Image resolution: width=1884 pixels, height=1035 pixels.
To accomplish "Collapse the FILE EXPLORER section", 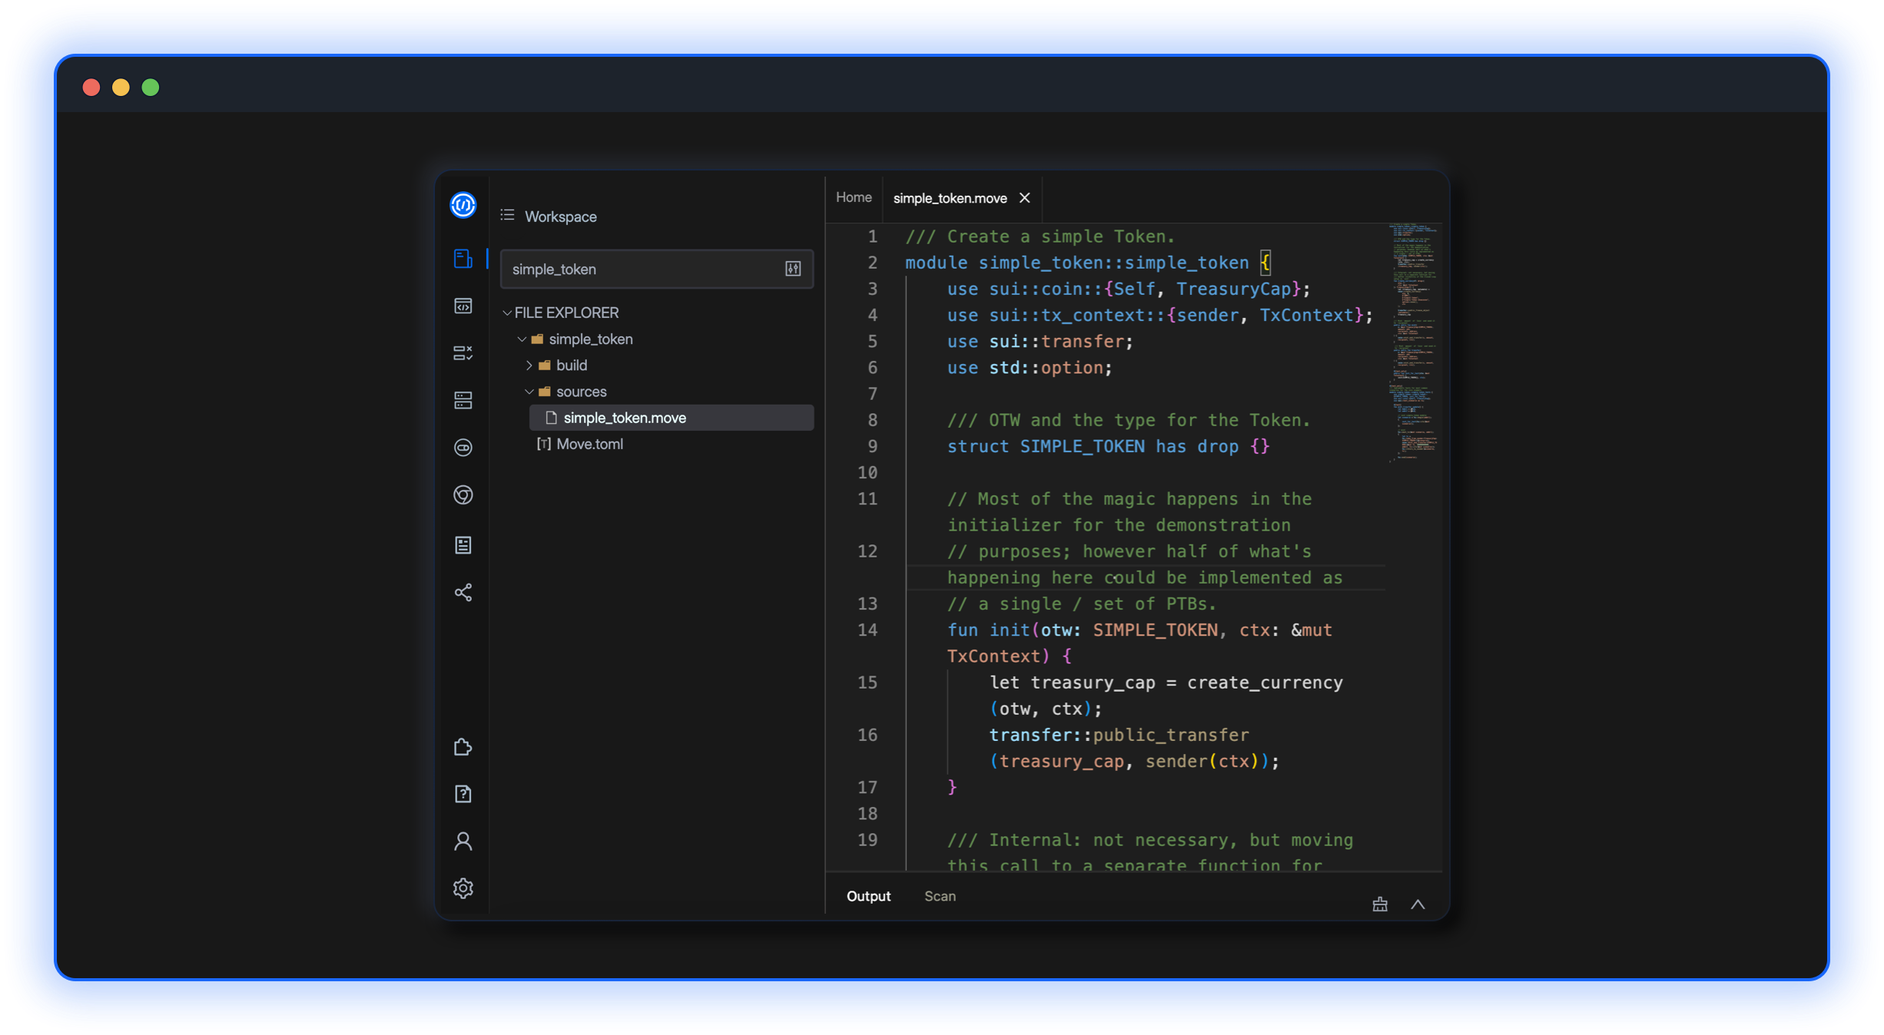I will 507,312.
